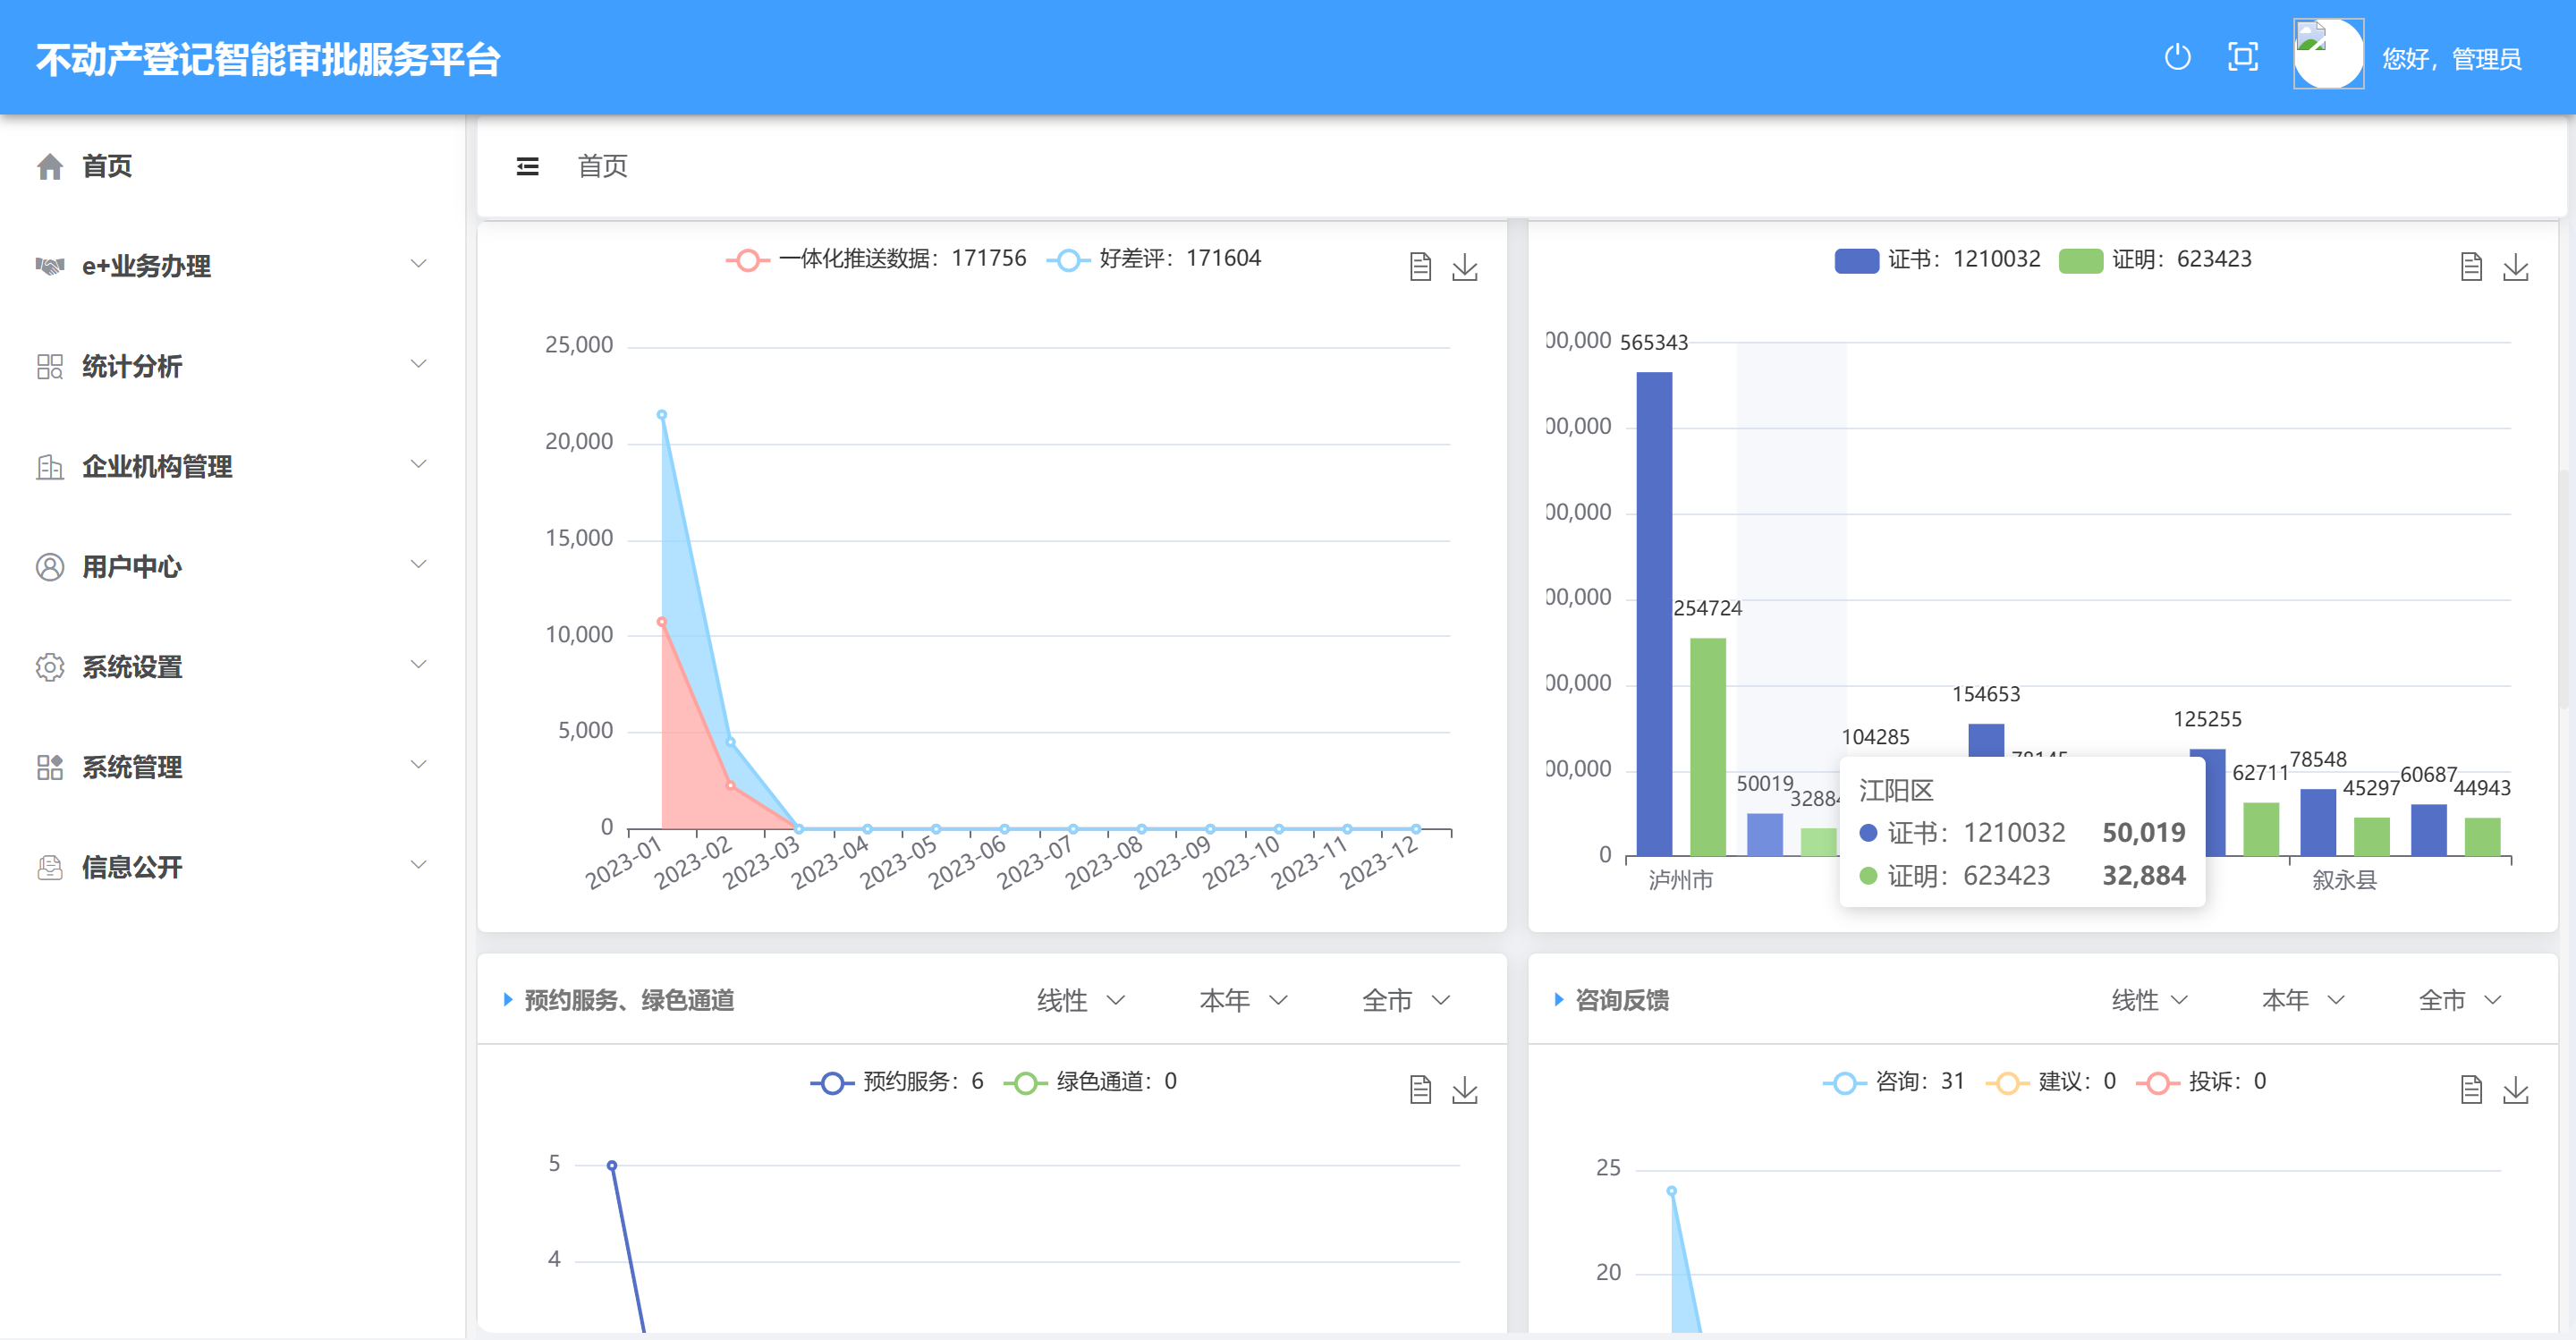Click the power logout icon
Screen dimensions: 2576x1340
coord(2177,57)
